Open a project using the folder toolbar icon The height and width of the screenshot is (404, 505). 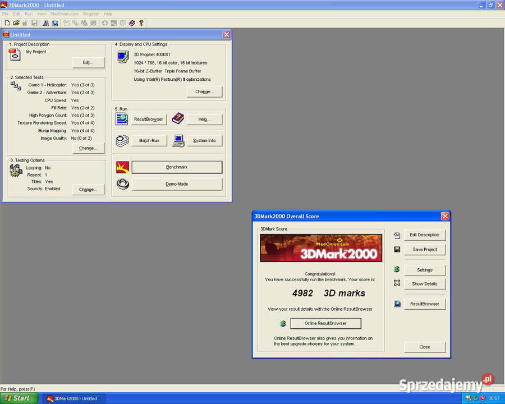click(x=16, y=22)
